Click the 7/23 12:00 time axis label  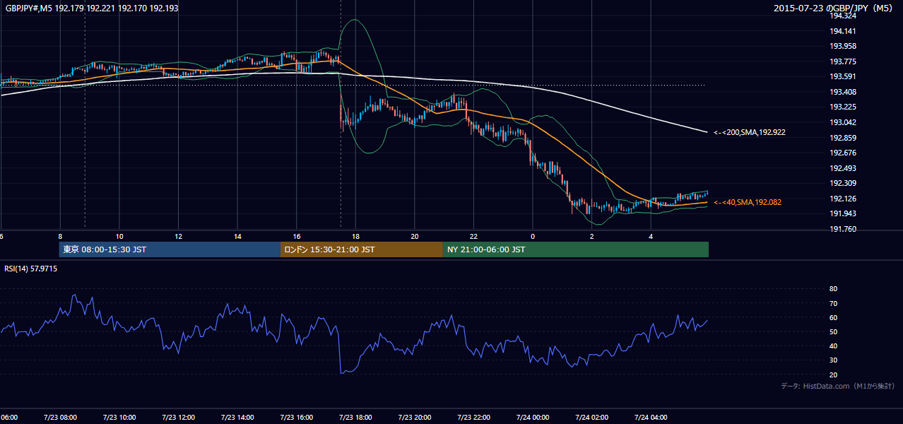(178, 417)
